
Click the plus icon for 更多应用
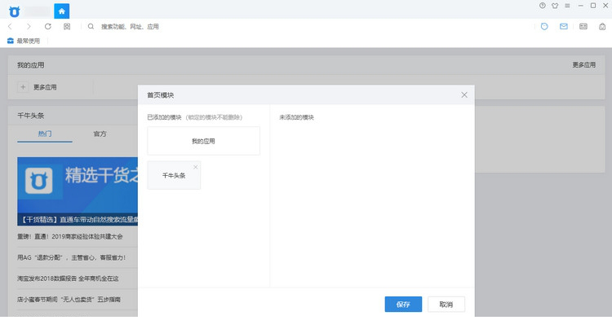tap(23, 87)
